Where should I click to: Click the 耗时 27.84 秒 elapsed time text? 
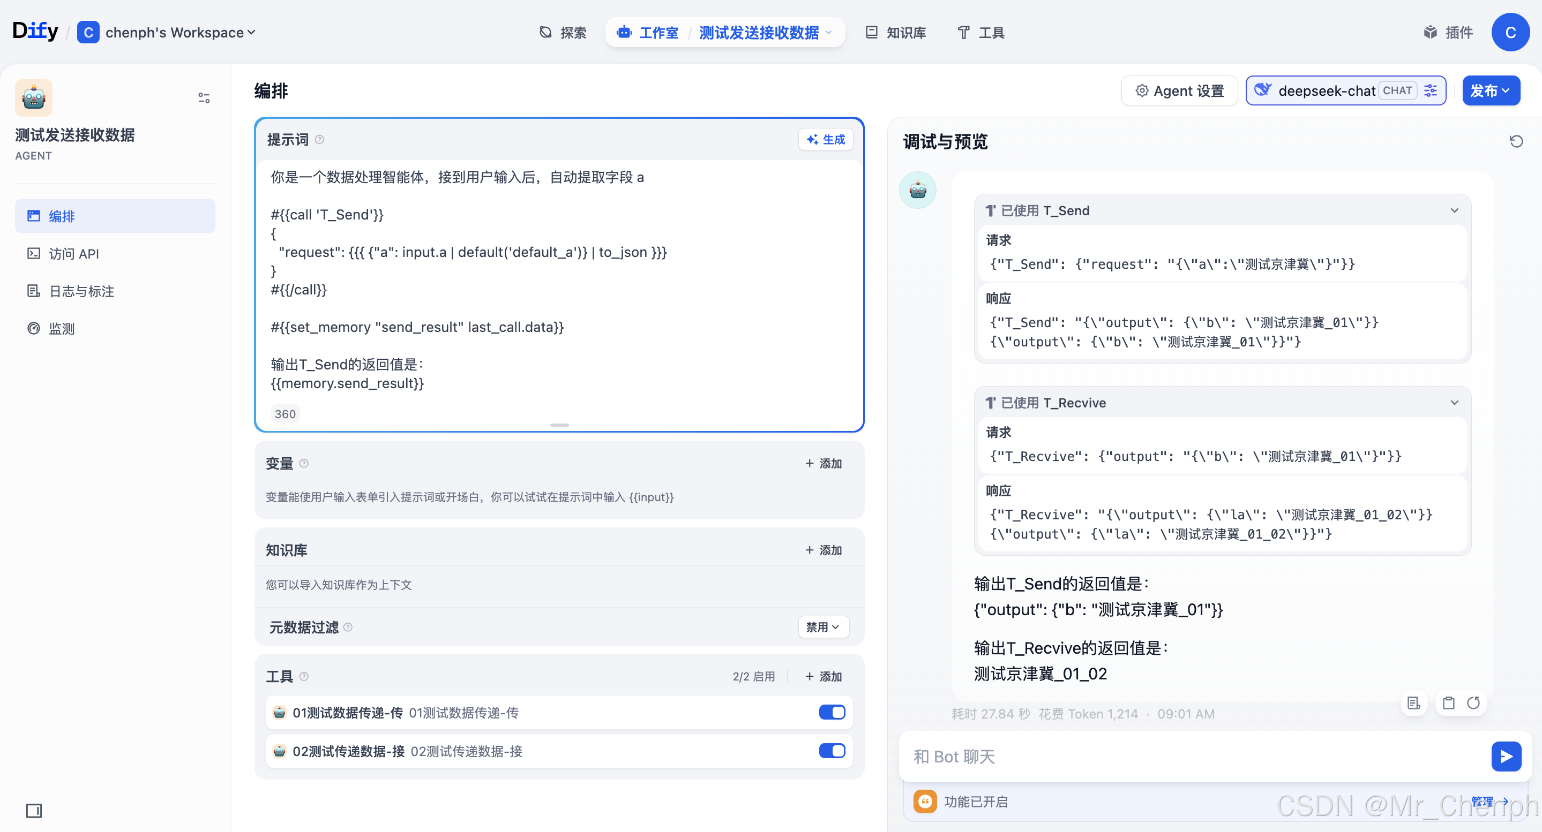991,714
